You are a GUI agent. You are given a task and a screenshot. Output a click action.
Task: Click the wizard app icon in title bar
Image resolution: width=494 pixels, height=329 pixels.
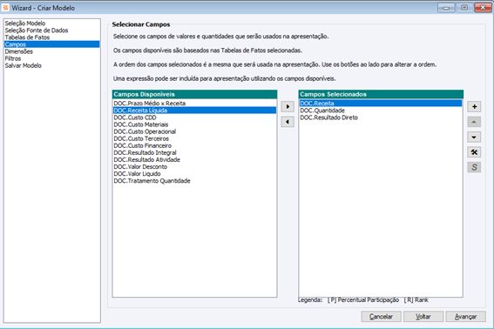pyautogui.click(x=5, y=8)
